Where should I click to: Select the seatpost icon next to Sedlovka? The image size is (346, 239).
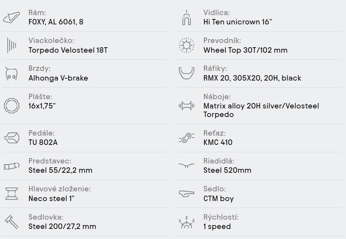click(12, 222)
